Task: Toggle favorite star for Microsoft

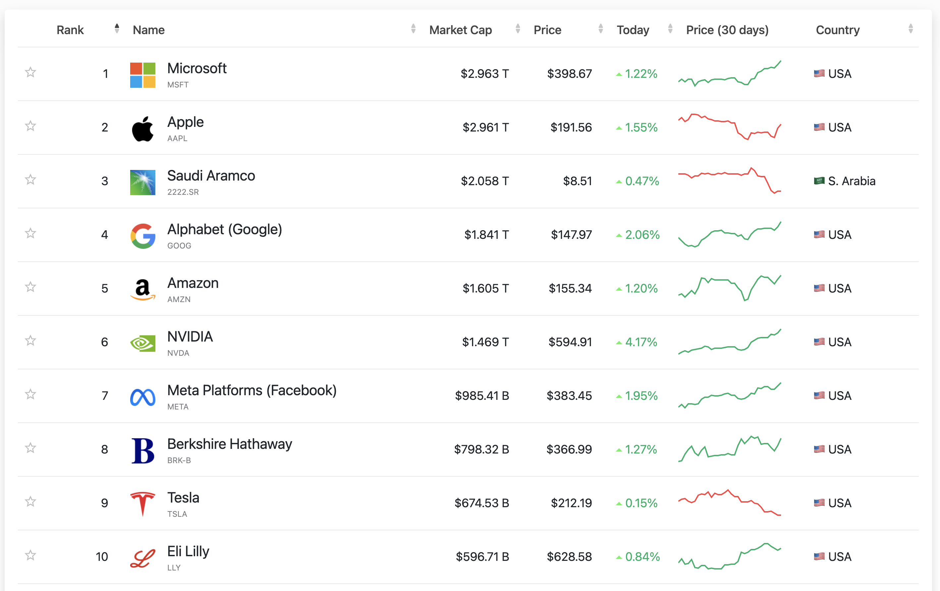Action: 30,72
